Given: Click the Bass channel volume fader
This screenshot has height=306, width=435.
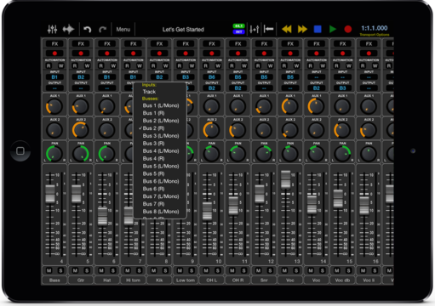Looking at the screenshot, I should coord(50,194).
